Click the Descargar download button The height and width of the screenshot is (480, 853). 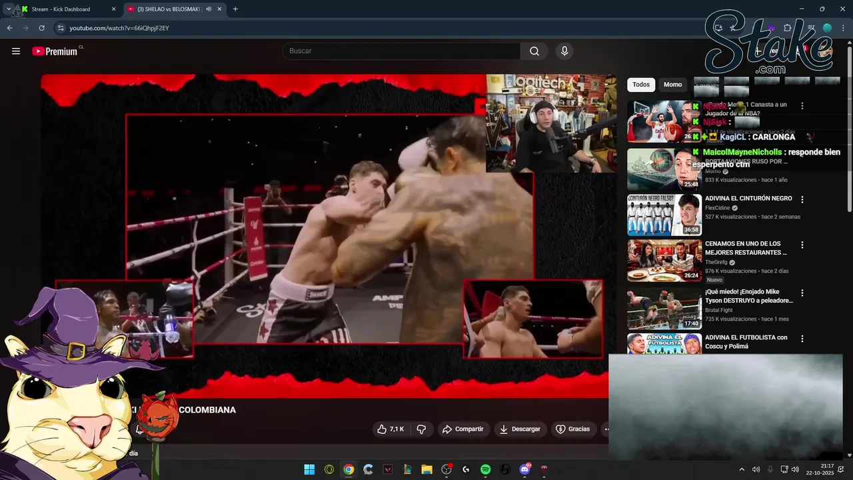[521, 429]
